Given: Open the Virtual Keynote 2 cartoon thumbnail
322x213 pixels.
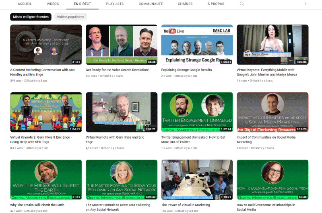Looking at the screenshot, I should pyautogui.click(x=46, y=112).
